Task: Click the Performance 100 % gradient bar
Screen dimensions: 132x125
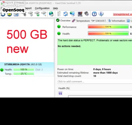Action: tap(108, 27)
